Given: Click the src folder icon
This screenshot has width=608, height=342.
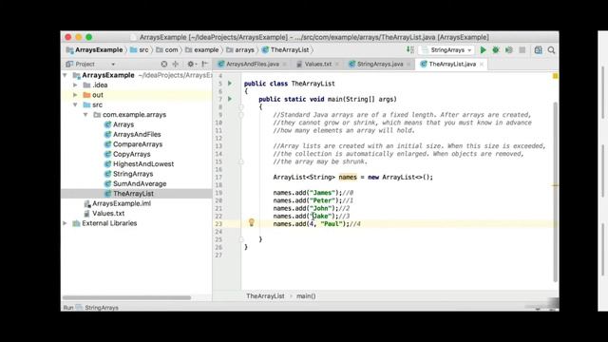Looking at the screenshot, I should click(x=86, y=104).
